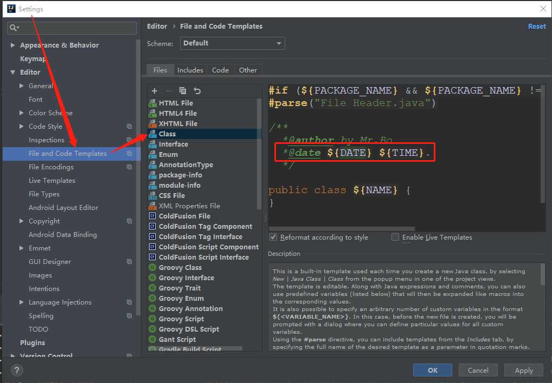Viewport: 552px width, 383px height.
Task: Select package-info template row
Action: [x=204, y=175]
